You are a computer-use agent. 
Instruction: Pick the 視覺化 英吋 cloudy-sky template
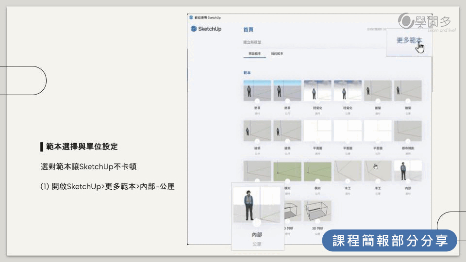point(317,91)
